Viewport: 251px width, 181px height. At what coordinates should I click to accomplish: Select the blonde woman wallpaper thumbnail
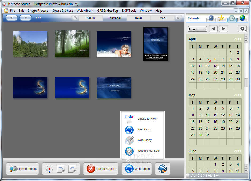tap(114, 44)
